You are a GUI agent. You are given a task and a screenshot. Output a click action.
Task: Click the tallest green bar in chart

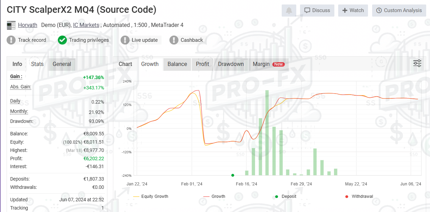point(267,133)
